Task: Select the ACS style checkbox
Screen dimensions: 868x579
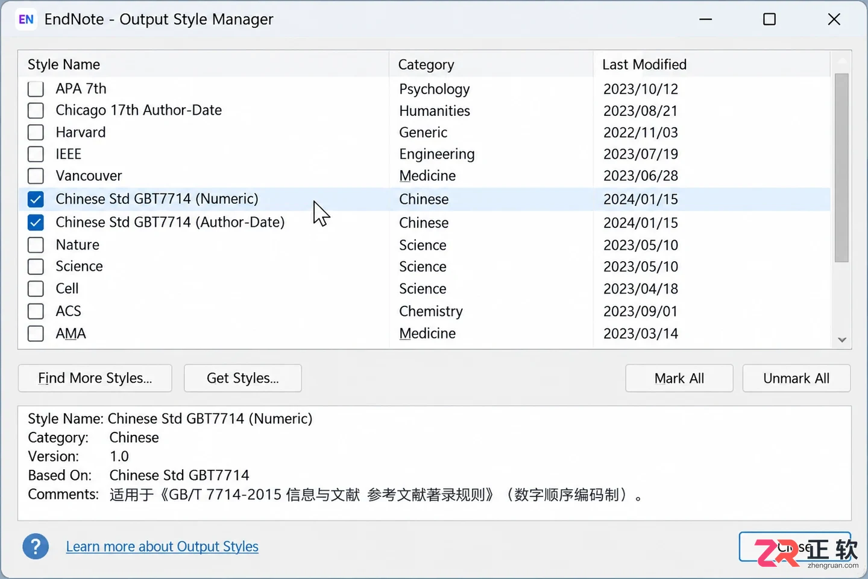Action: click(36, 311)
